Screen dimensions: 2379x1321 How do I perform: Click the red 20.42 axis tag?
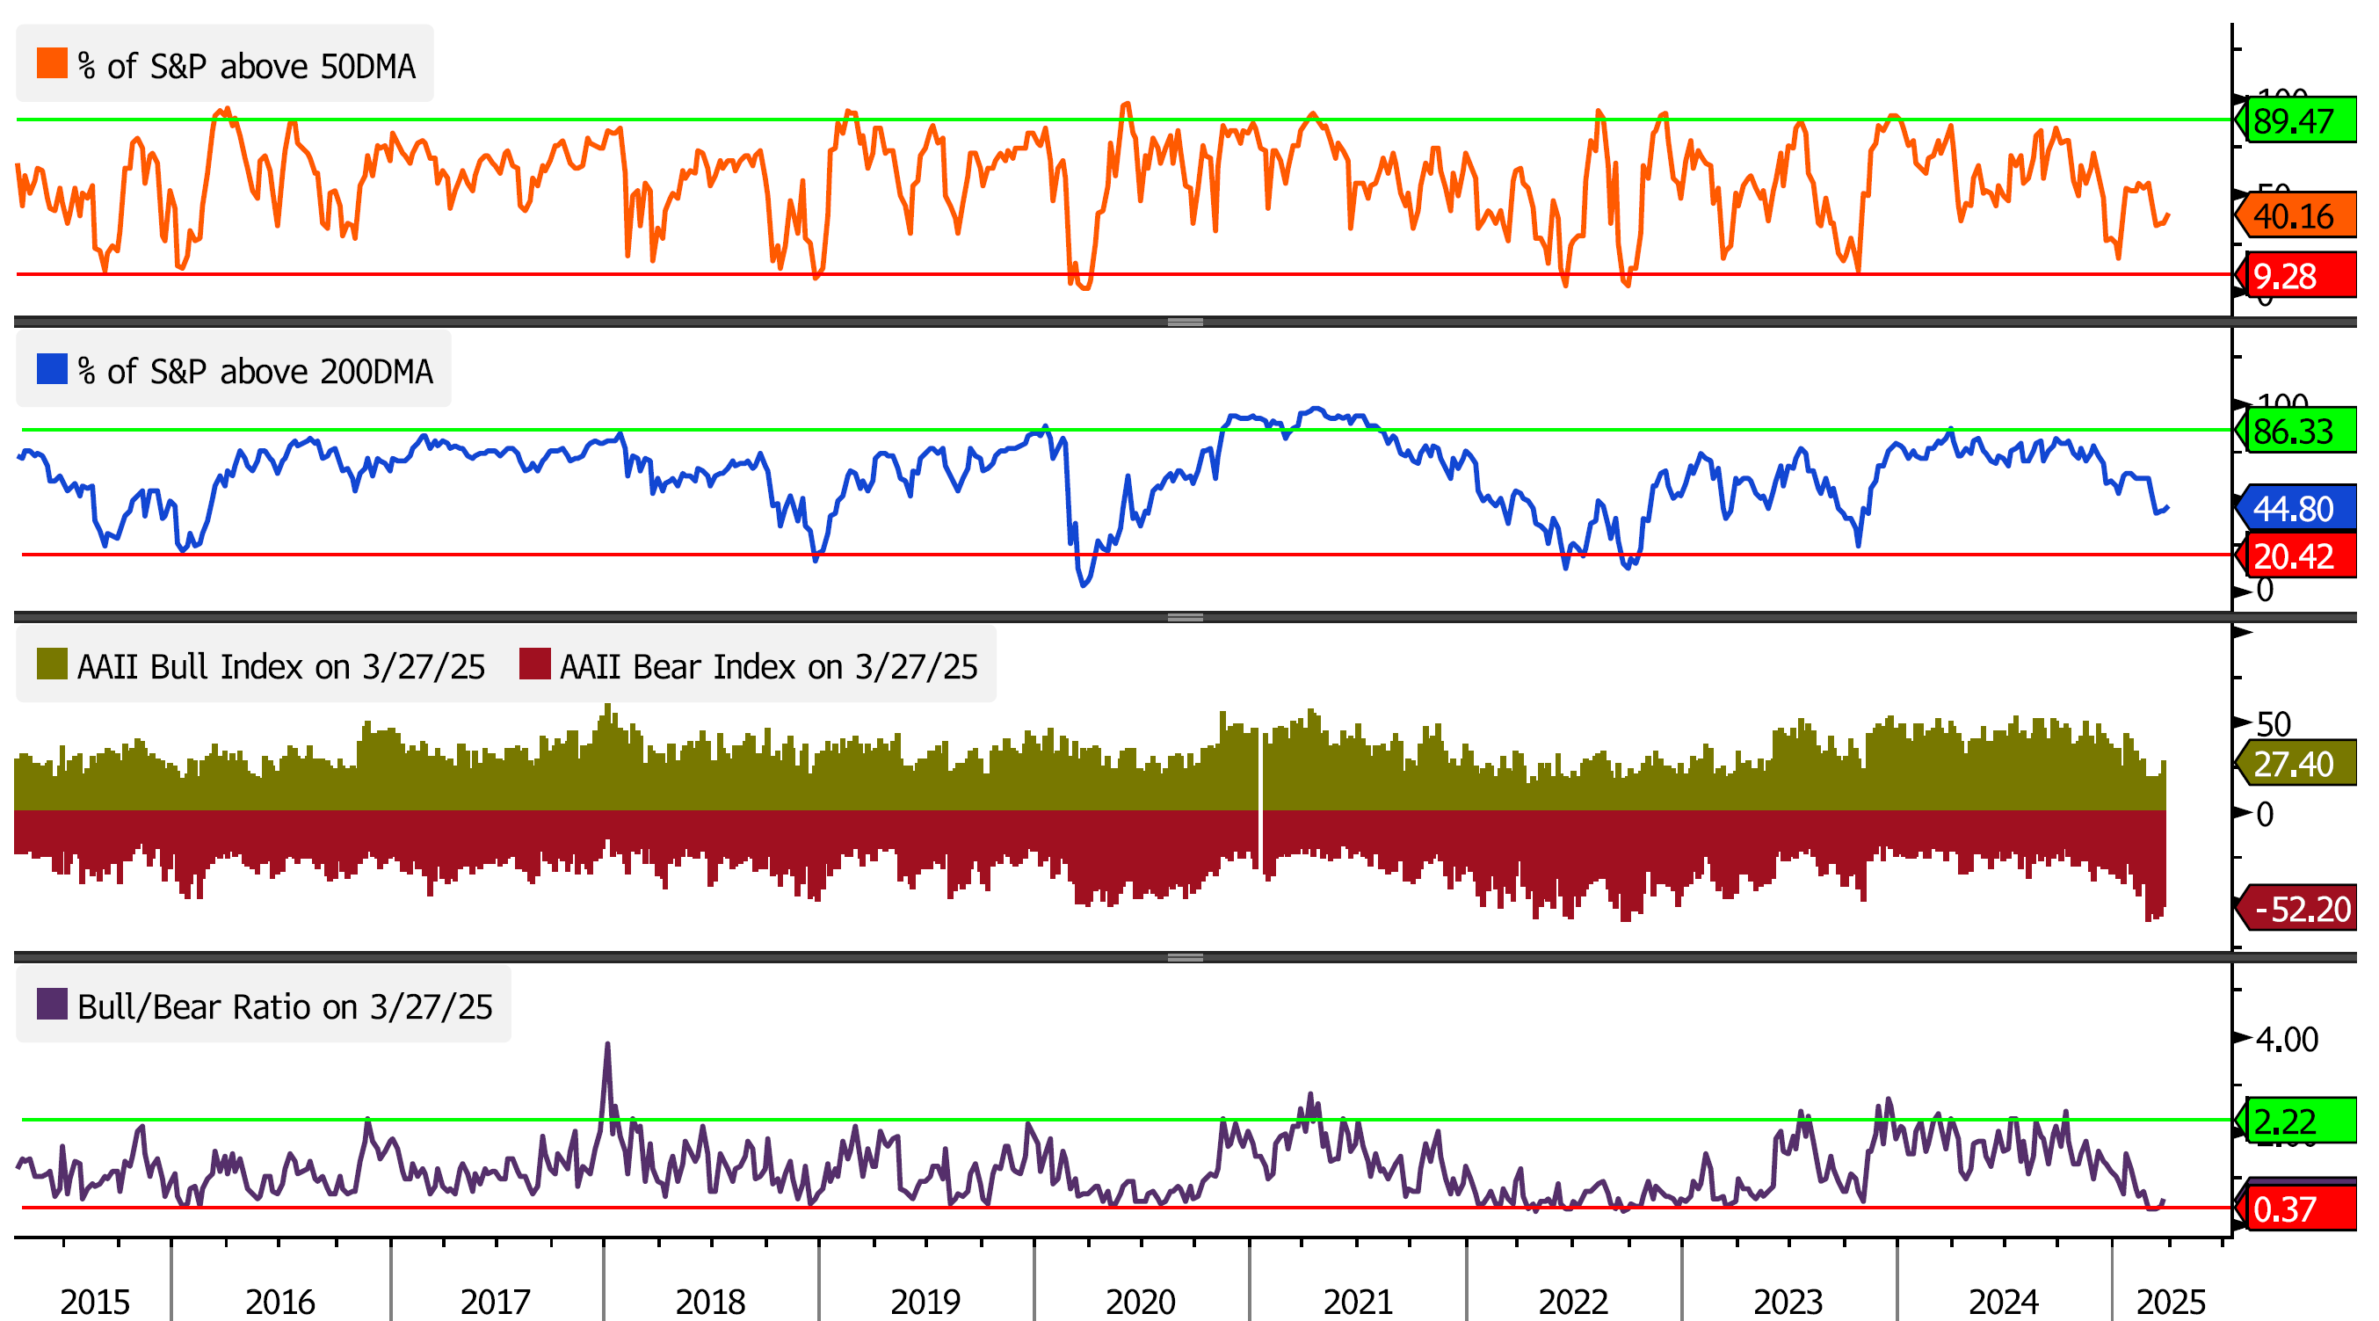(2298, 556)
